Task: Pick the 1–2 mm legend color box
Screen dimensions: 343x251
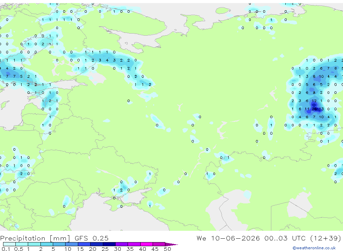Action: click(34, 244)
